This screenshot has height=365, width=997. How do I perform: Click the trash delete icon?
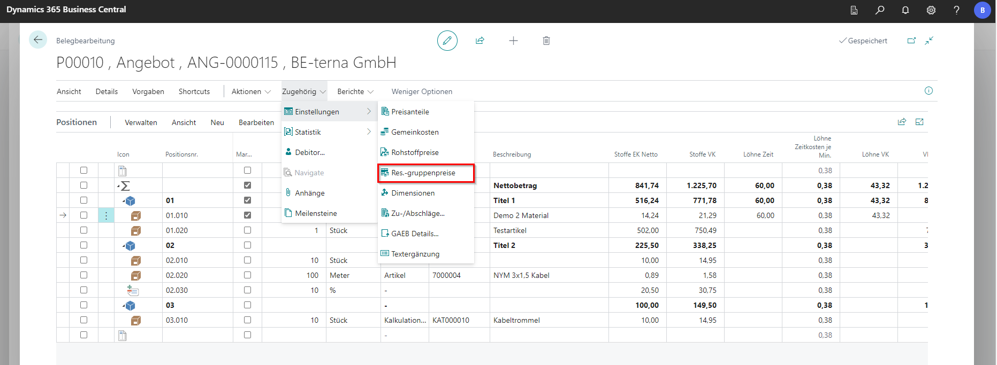tap(546, 41)
